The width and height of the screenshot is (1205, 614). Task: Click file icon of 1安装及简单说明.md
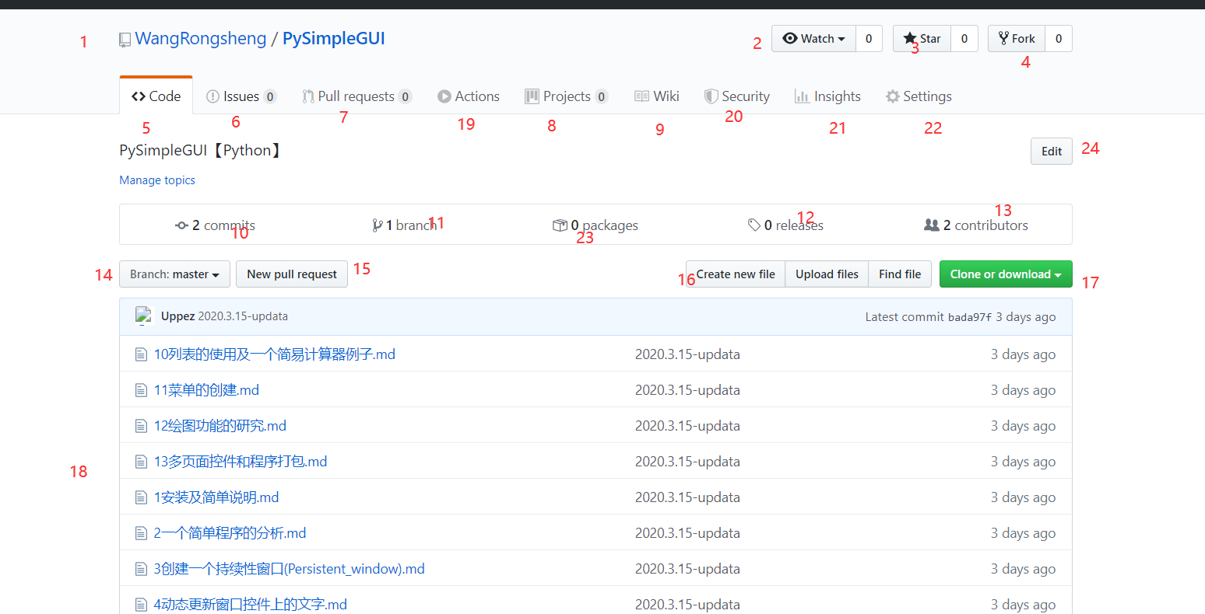coord(141,497)
